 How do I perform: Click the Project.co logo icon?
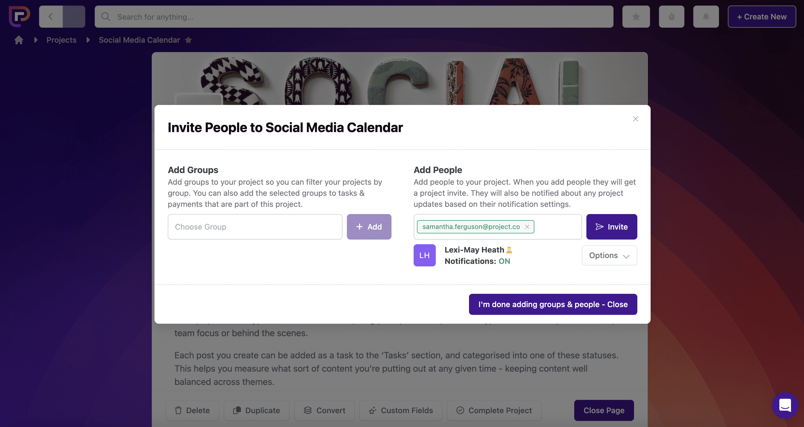(19, 17)
